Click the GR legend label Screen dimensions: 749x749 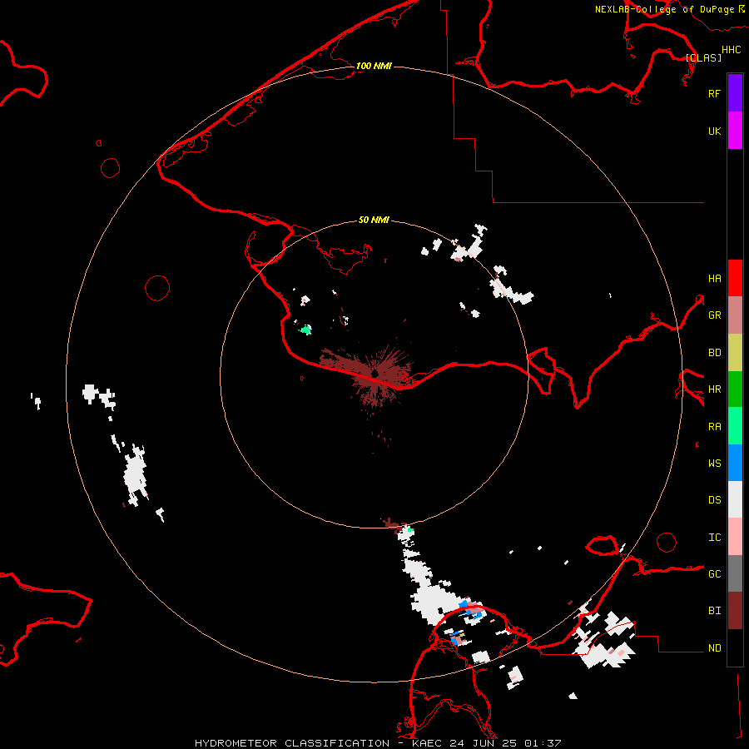click(714, 315)
